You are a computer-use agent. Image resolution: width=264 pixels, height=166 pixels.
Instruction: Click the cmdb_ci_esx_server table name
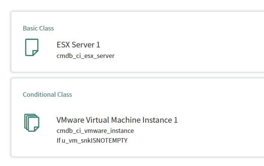[86, 56]
